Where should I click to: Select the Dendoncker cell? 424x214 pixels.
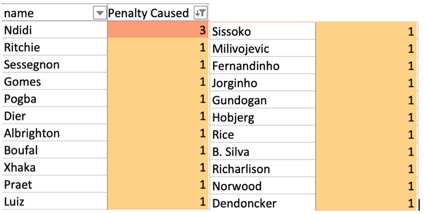tap(262, 203)
